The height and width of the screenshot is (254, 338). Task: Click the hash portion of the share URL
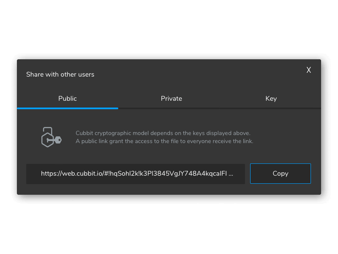click(x=169, y=174)
